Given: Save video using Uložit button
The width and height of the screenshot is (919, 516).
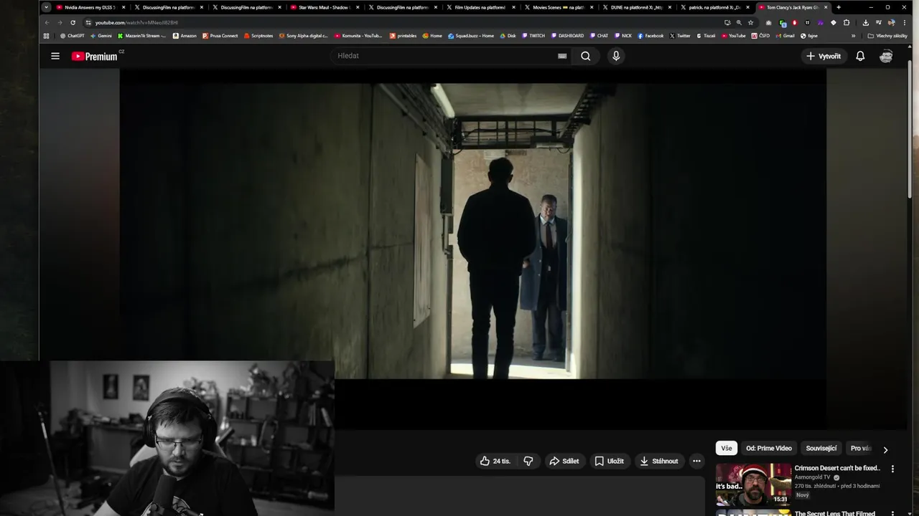Looking at the screenshot, I should [609, 461].
